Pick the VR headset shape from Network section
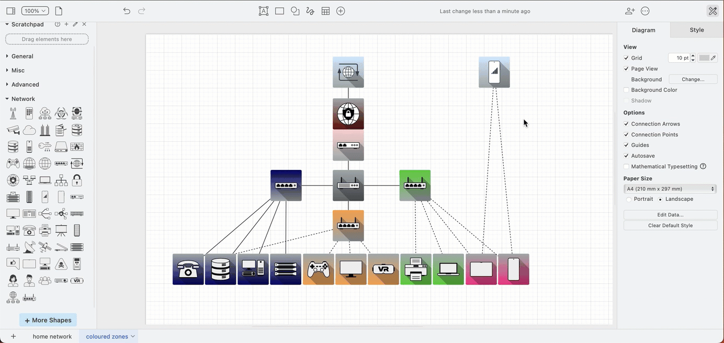Image resolution: width=724 pixels, height=343 pixels. pos(77,280)
